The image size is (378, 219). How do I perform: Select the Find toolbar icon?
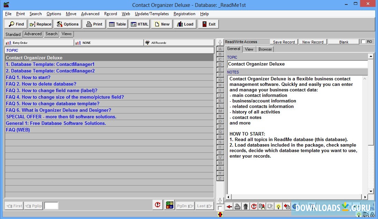point(15,24)
